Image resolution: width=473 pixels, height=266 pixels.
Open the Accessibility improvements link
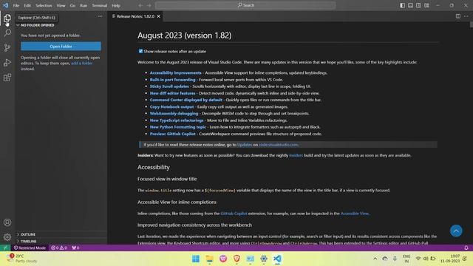click(x=176, y=72)
